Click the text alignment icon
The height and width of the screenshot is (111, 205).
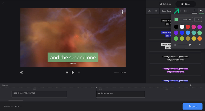(x=156, y=11)
